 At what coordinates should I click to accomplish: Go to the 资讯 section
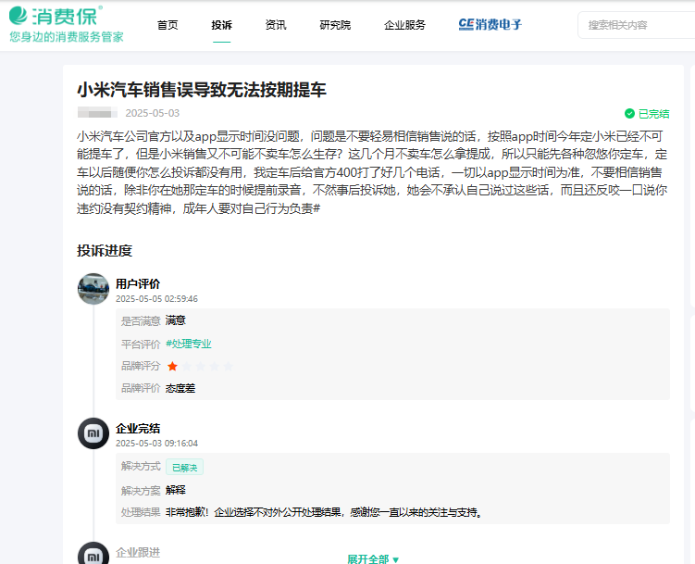pos(276,25)
